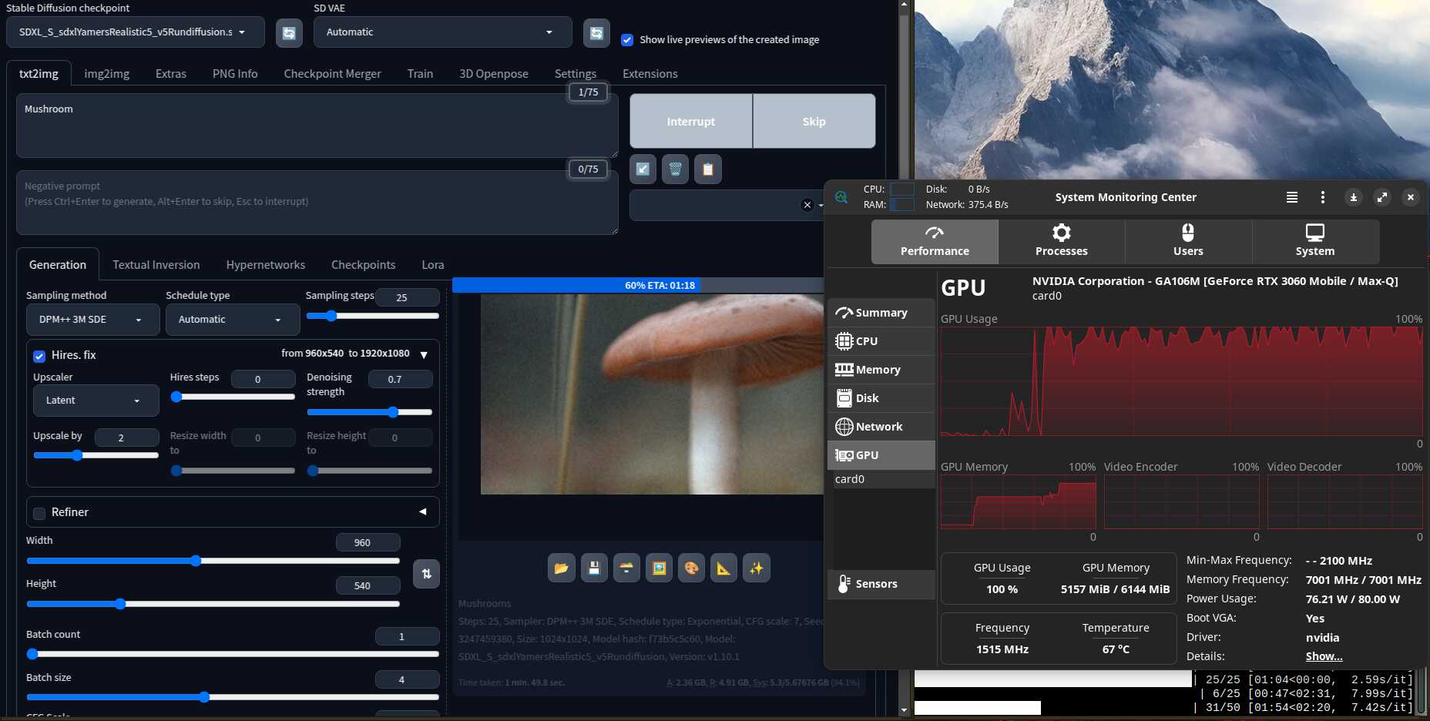Collapse the Hires. fix section arrow

pyautogui.click(x=424, y=354)
